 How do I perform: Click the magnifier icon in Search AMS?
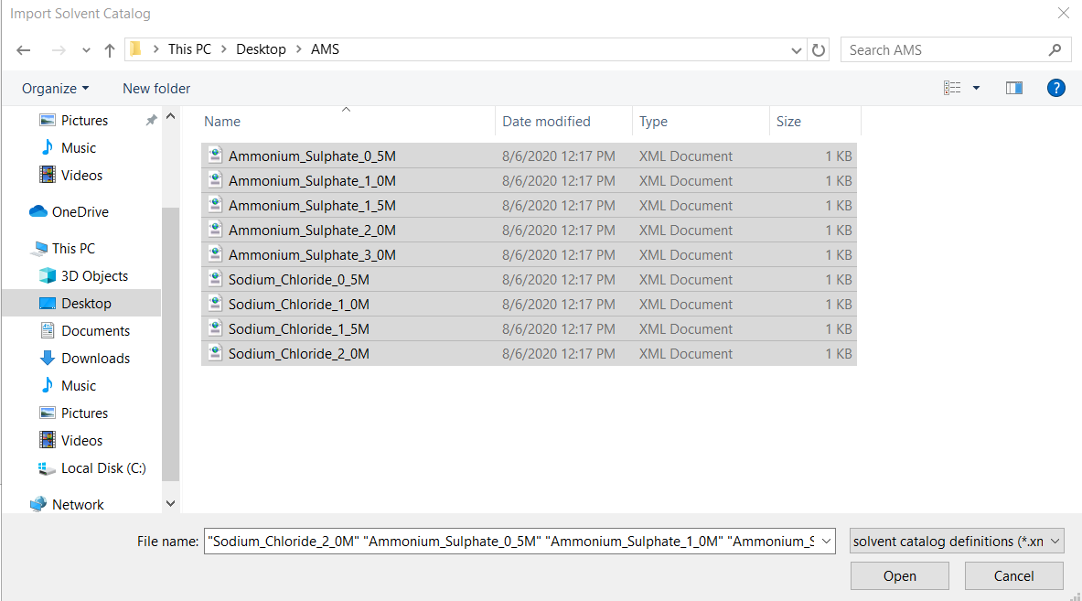pos(1055,49)
